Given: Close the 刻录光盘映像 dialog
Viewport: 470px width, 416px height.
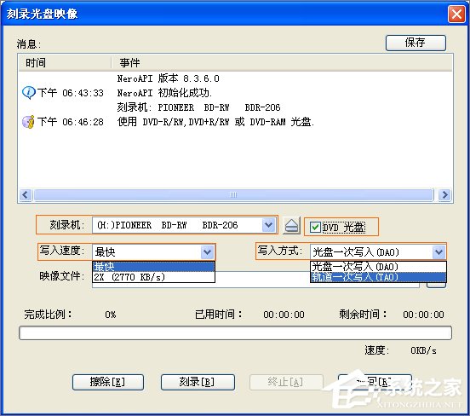Looking at the screenshot, I should coord(456,14).
